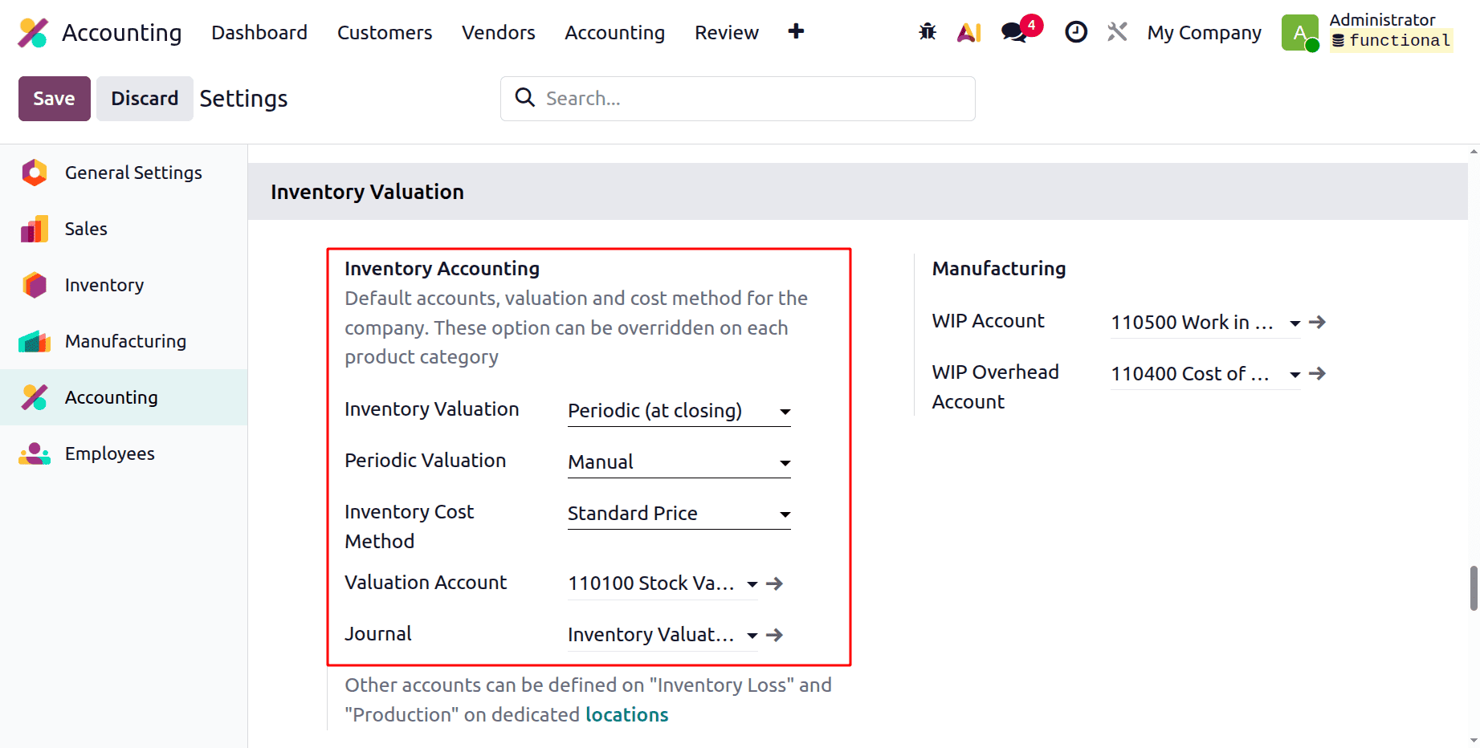Save the settings

pos(55,99)
